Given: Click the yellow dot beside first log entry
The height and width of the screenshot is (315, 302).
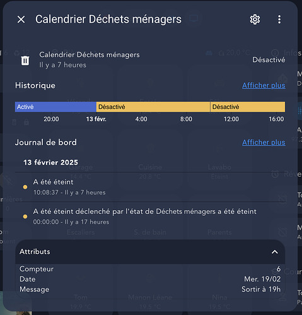Looking at the screenshot, I should (25, 187).
